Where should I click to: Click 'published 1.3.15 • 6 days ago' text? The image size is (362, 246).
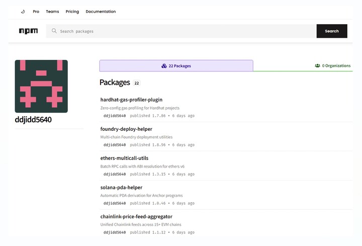click(162, 174)
